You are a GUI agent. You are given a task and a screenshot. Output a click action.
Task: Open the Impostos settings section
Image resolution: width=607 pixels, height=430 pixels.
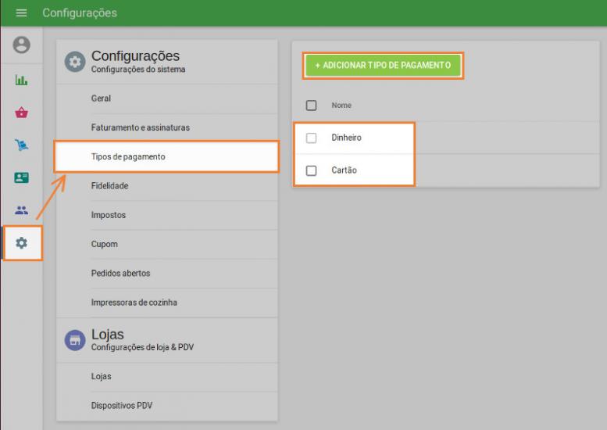(167, 215)
